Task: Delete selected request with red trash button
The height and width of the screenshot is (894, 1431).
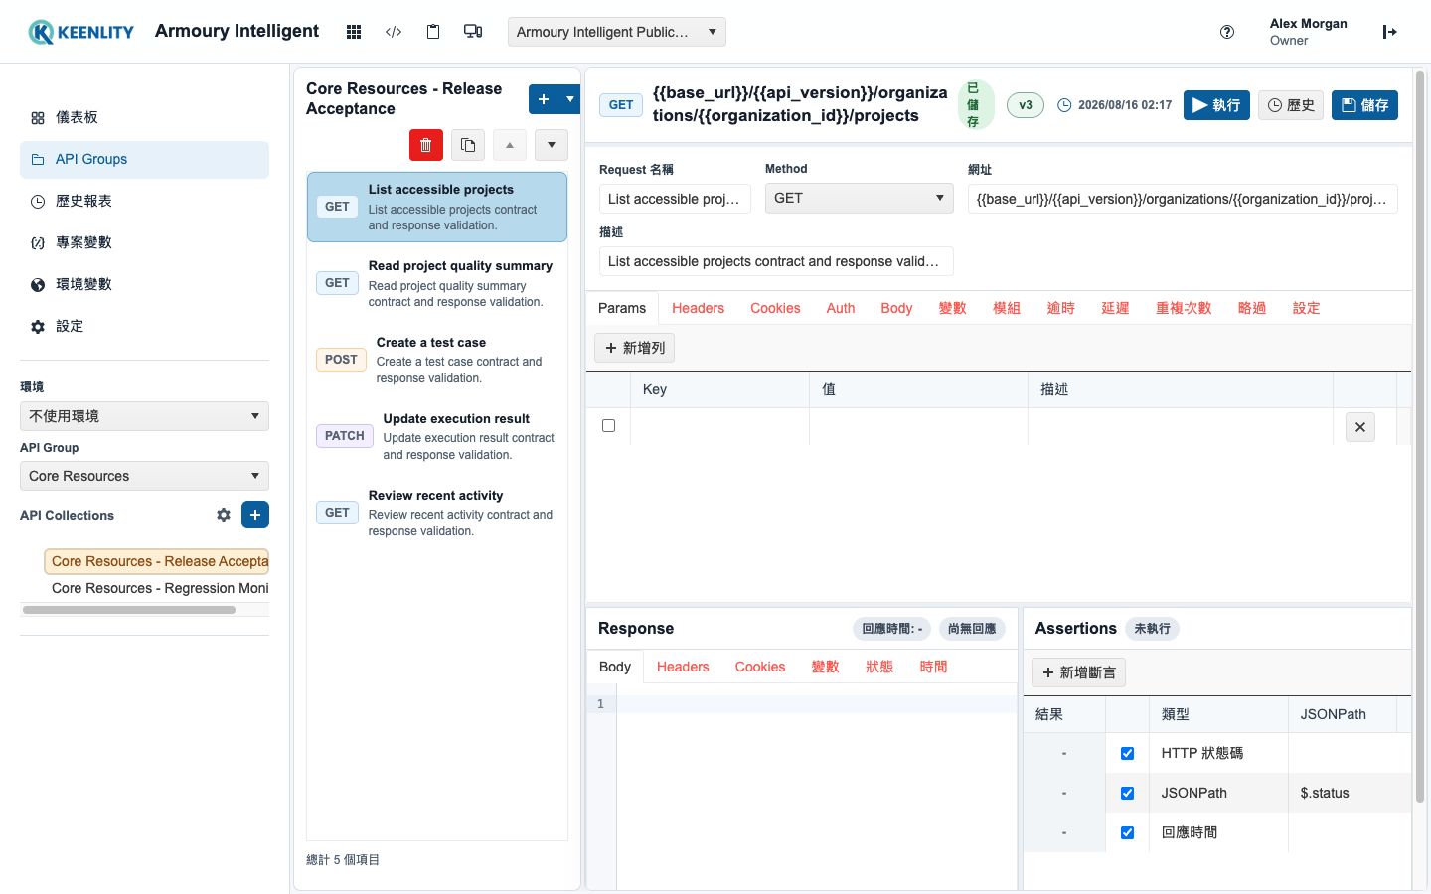Action: tap(425, 145)
